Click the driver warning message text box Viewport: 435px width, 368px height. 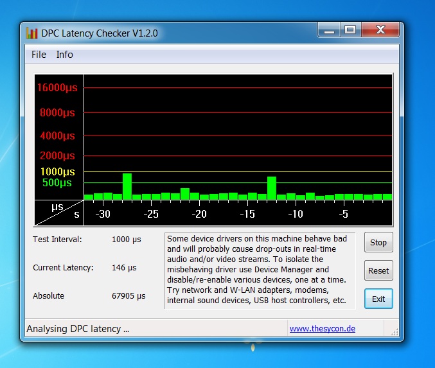260,270
